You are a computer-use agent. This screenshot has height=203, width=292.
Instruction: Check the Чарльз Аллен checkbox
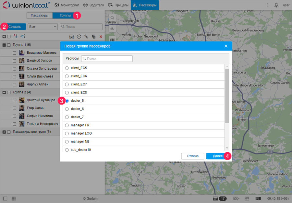pyautogui.click(x=15, y=85)
